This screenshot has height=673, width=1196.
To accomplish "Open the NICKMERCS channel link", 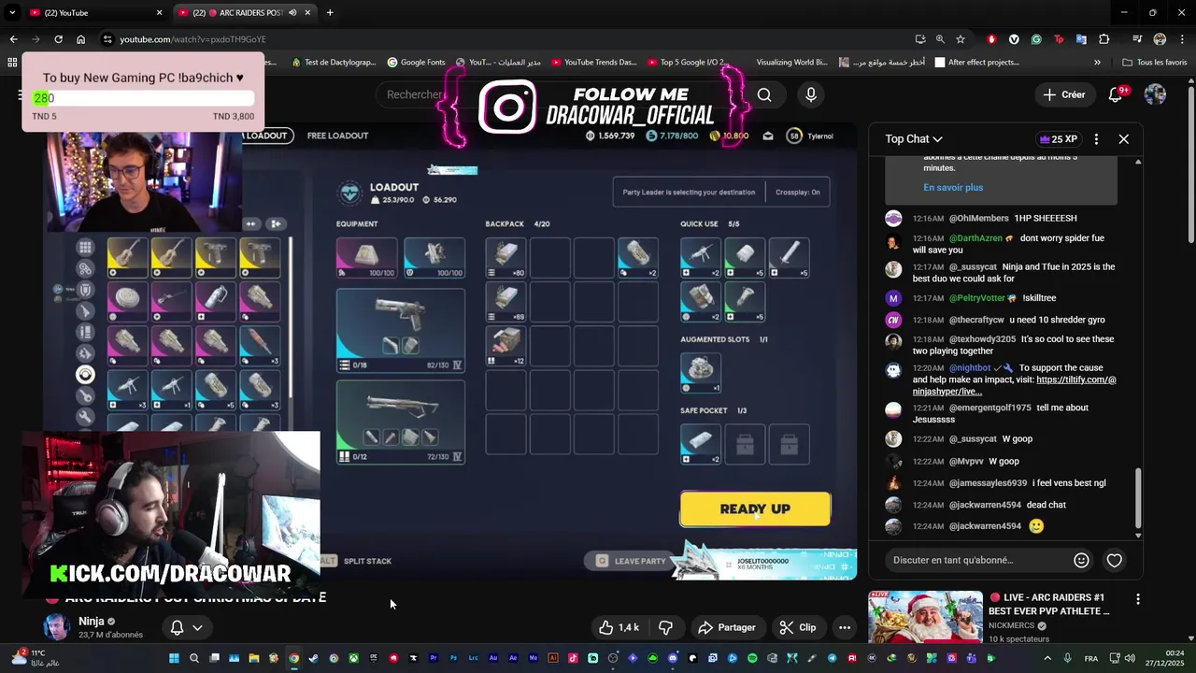I will [x=1014, y=625].
